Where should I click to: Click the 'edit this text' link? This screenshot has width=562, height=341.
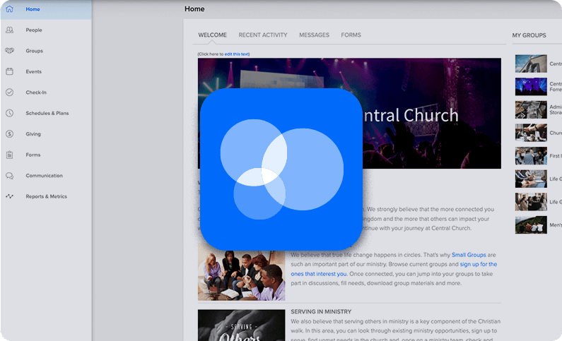(x=237, y=54)
